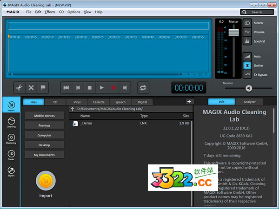
Task: Enable Auto volume button
Action: (x=247, y=56)
